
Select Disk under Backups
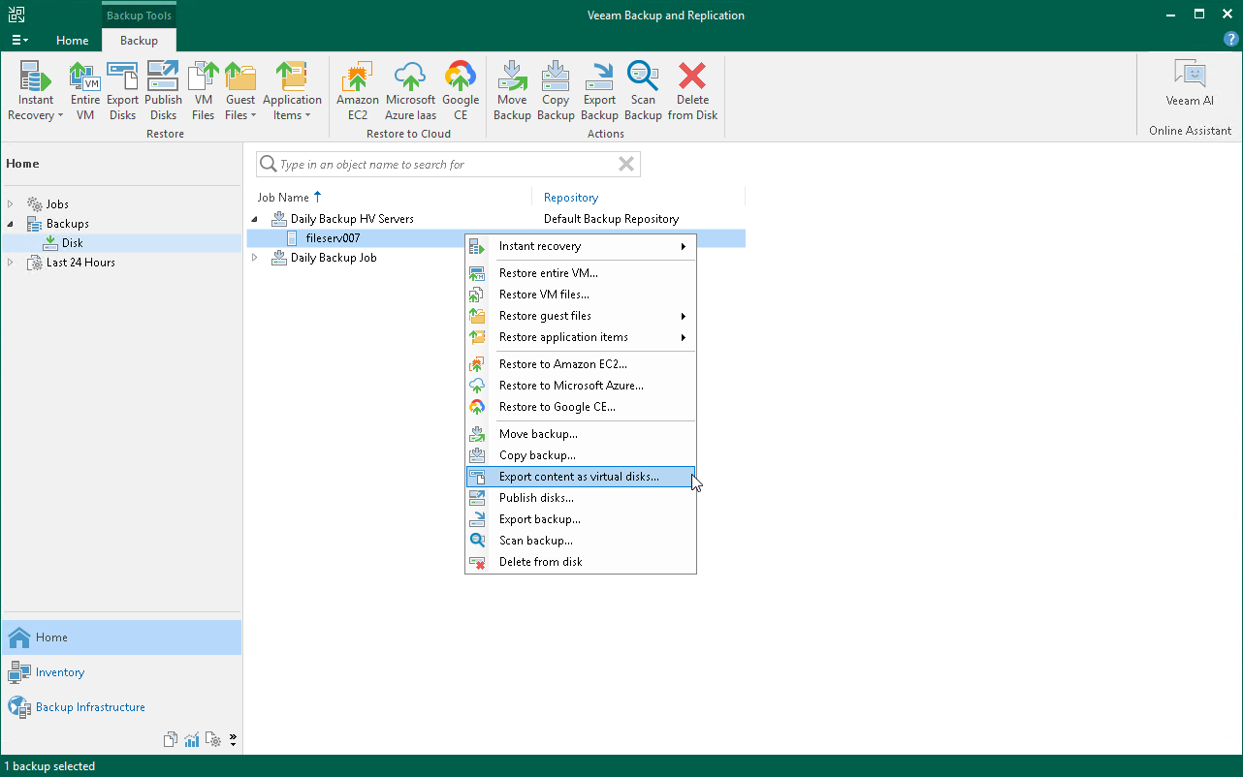(x=72, y=243)
